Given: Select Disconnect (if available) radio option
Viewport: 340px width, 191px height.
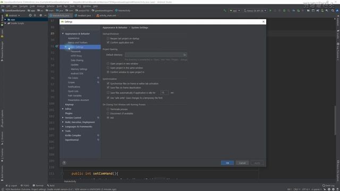Looking at the screenshot, I should click(x=108, y=114).
